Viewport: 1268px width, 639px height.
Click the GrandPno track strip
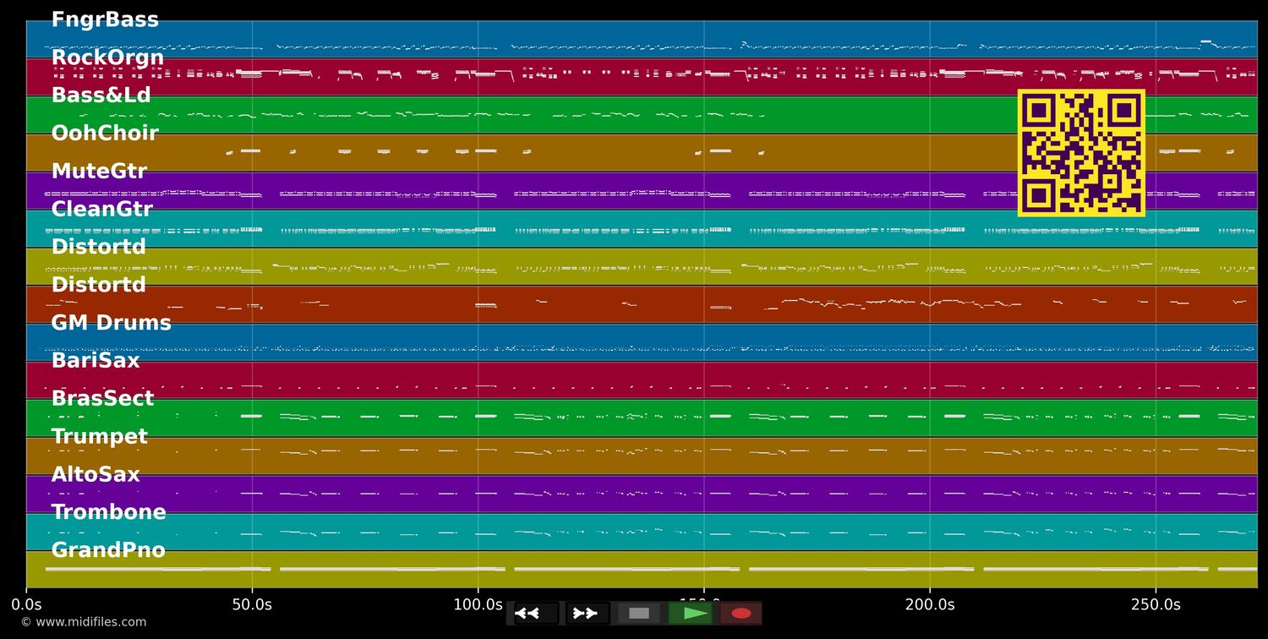point(108,549)
